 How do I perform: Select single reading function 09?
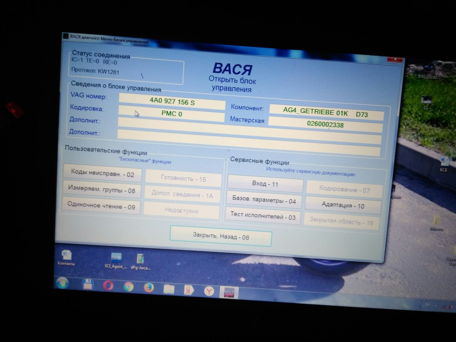coord(101,206)
